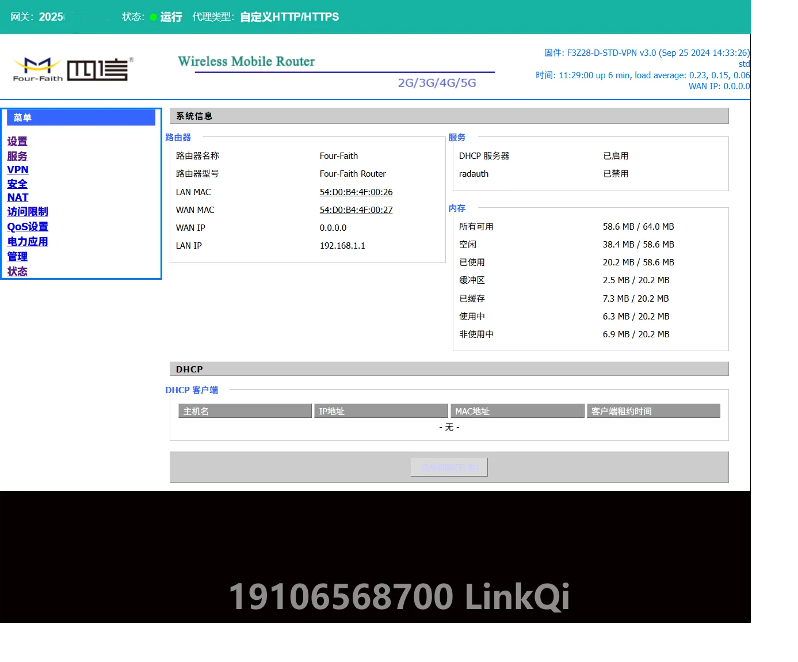This screenshot has height=662, width=798.
Task: Go to the 状态 page
Action: [17, 271]
